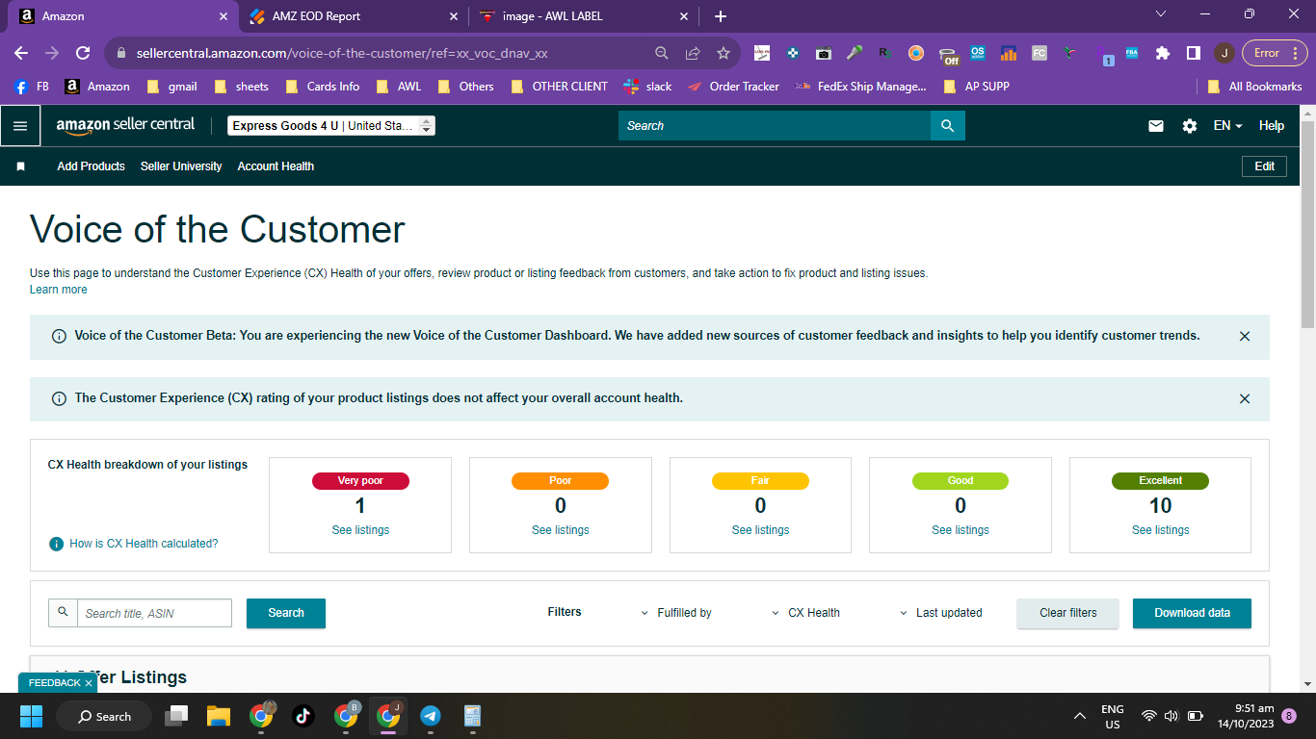Image resolution: width=1316 pixels, height=739 pixels.
Task: Open the Chrome extensions puzzle icon
Action: pos(1163,53)
